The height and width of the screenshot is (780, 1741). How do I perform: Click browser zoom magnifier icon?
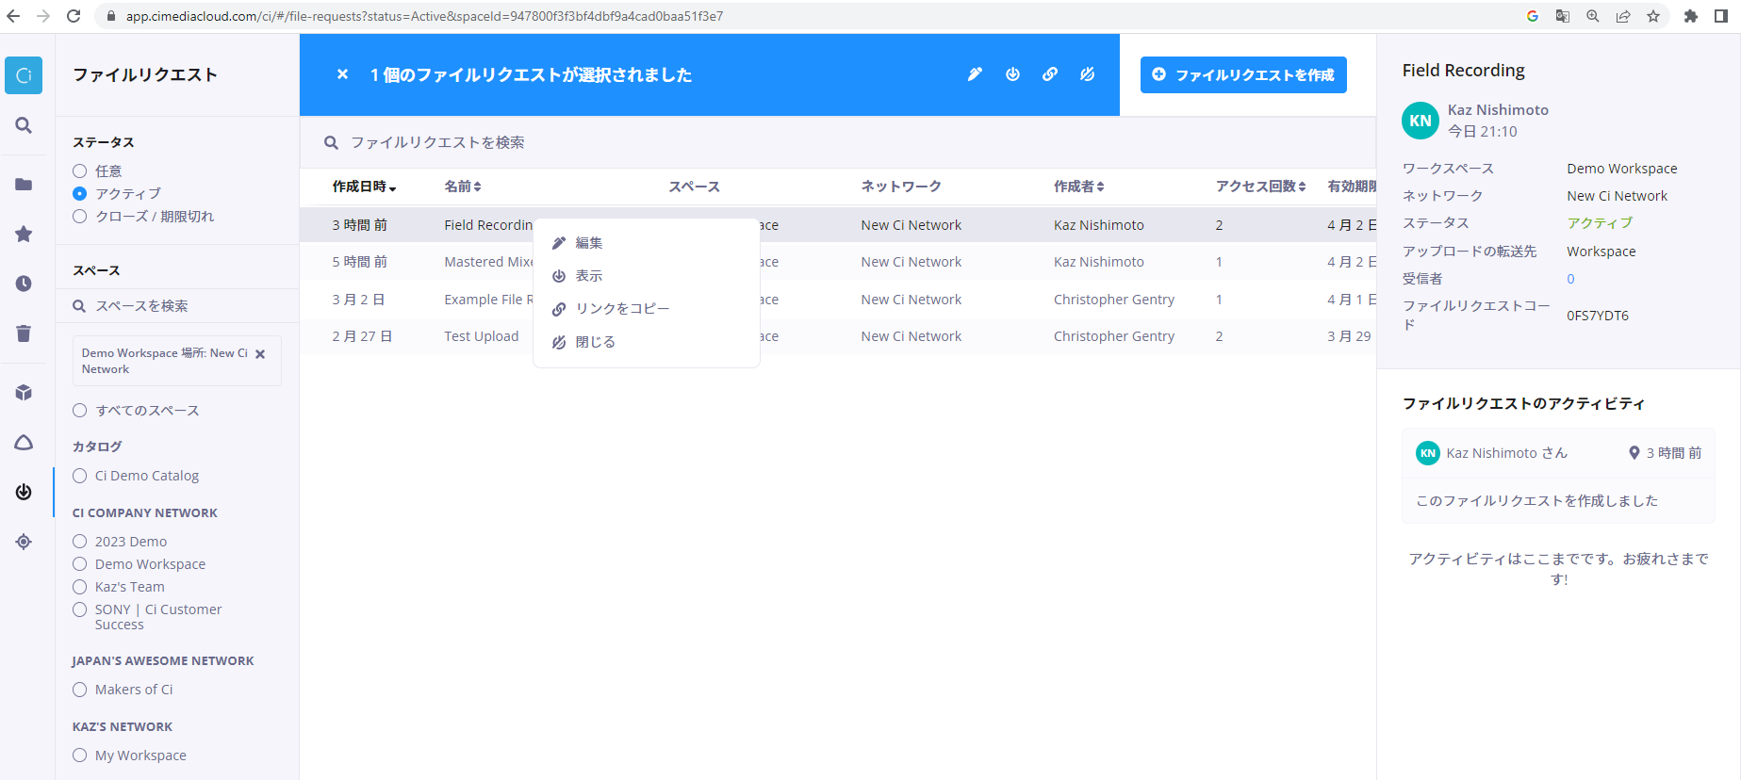click(x=1593, y=16)
